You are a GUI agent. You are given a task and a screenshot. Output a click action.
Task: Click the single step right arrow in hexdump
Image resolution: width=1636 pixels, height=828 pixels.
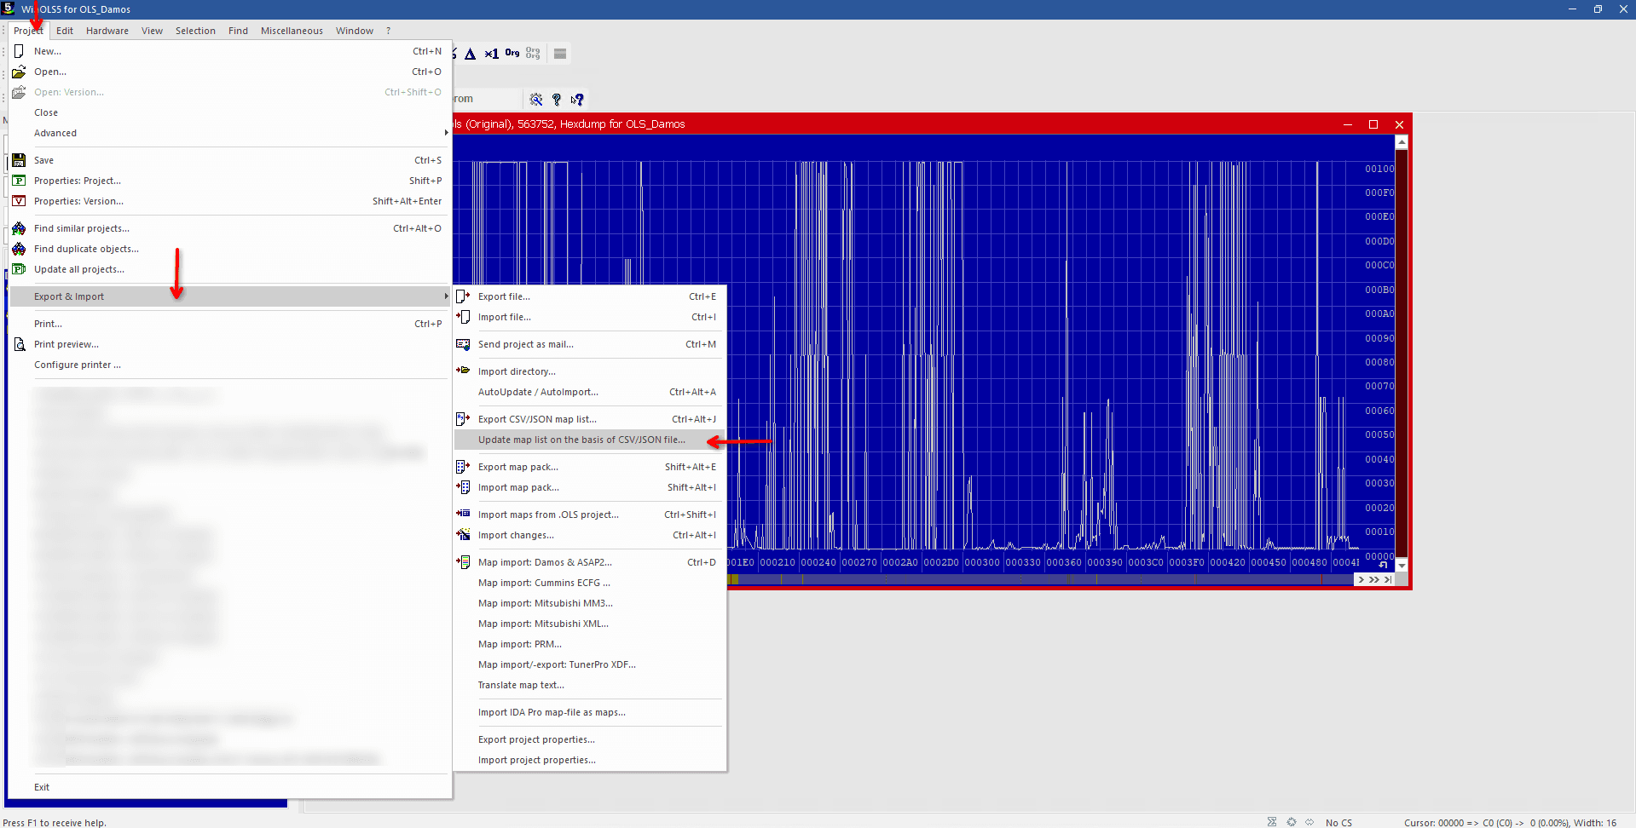[x=1361, y=579]
